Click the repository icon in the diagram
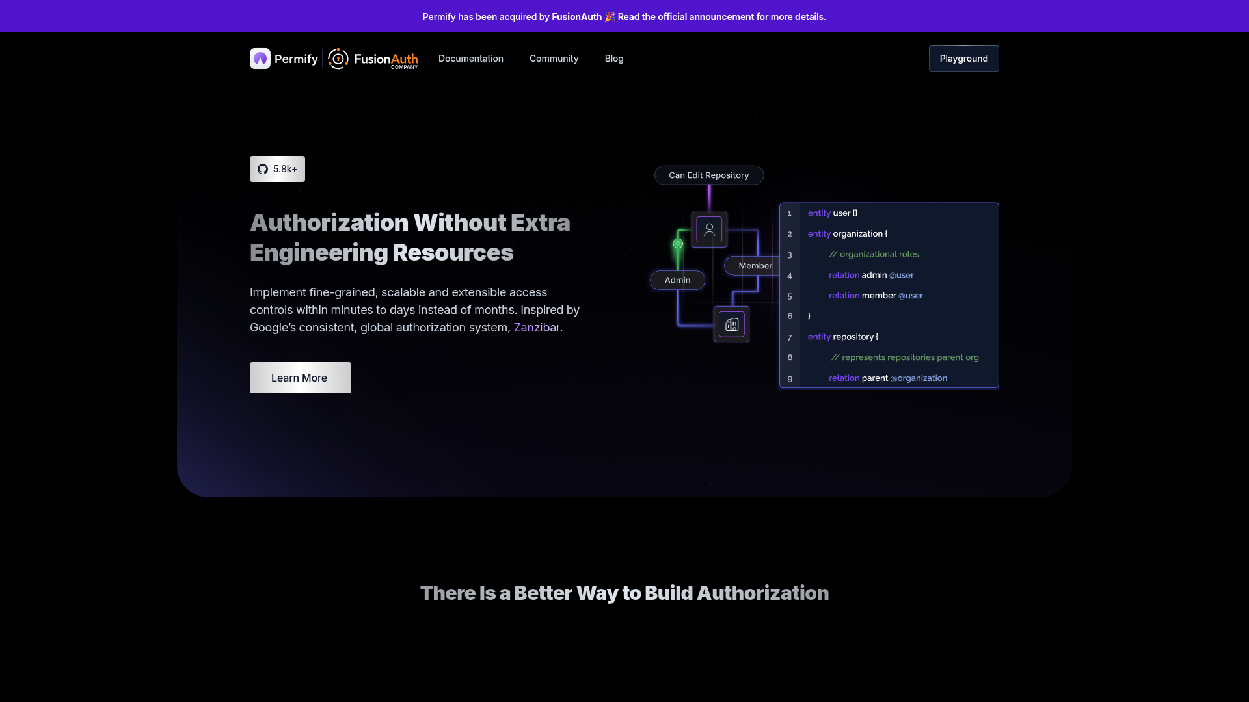 pos(731,324)
